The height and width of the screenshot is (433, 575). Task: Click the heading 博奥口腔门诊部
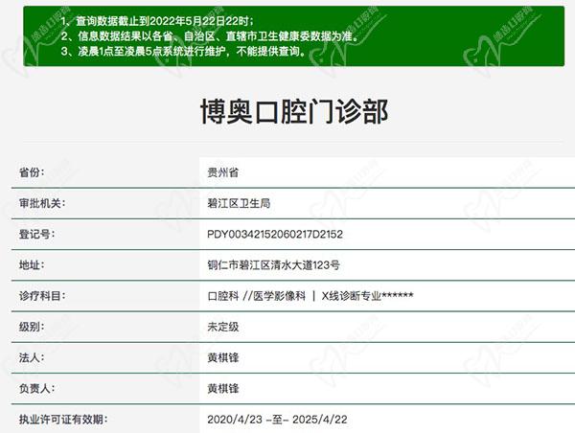click(294, 111)
